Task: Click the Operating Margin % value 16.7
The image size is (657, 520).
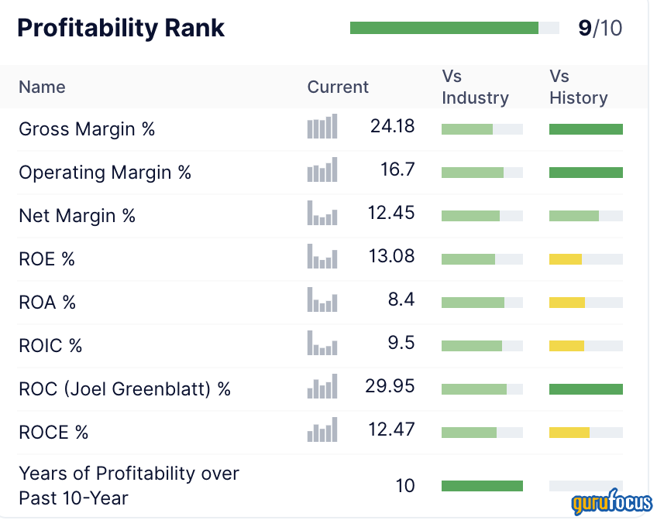Action: pyautogui.click(x=397, y=169)
